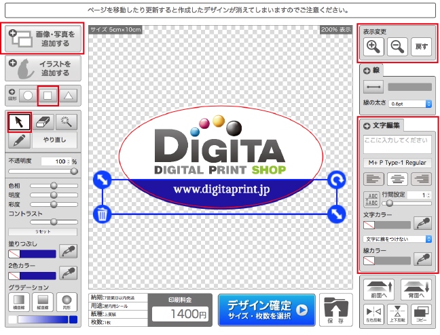Pick text color with eyedropper
440x335 pixels.
pos(422,223)
